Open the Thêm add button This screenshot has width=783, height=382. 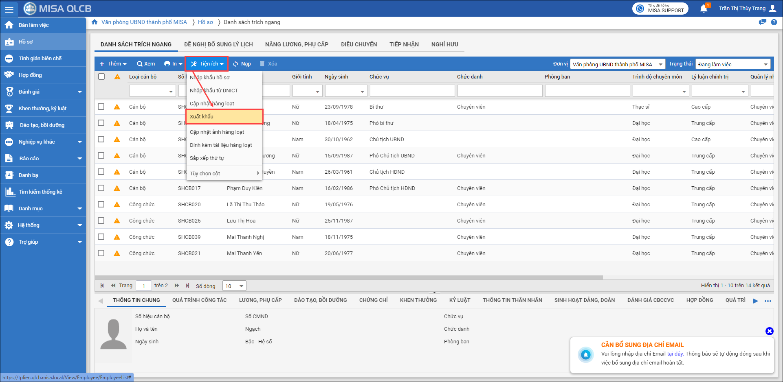113,64
